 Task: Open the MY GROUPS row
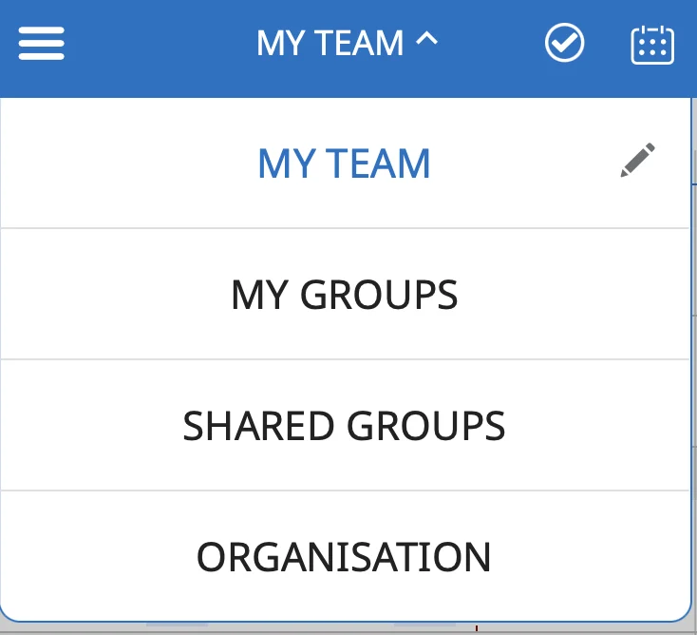click(x=345, y=294)
